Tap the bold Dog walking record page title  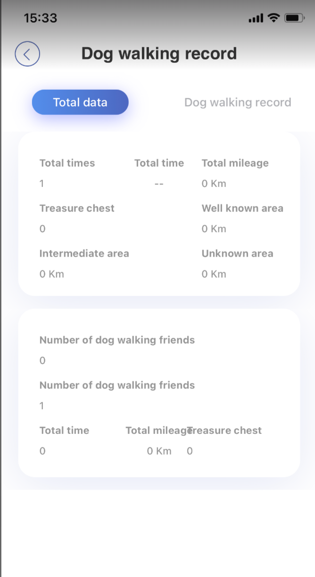point(159,54)
